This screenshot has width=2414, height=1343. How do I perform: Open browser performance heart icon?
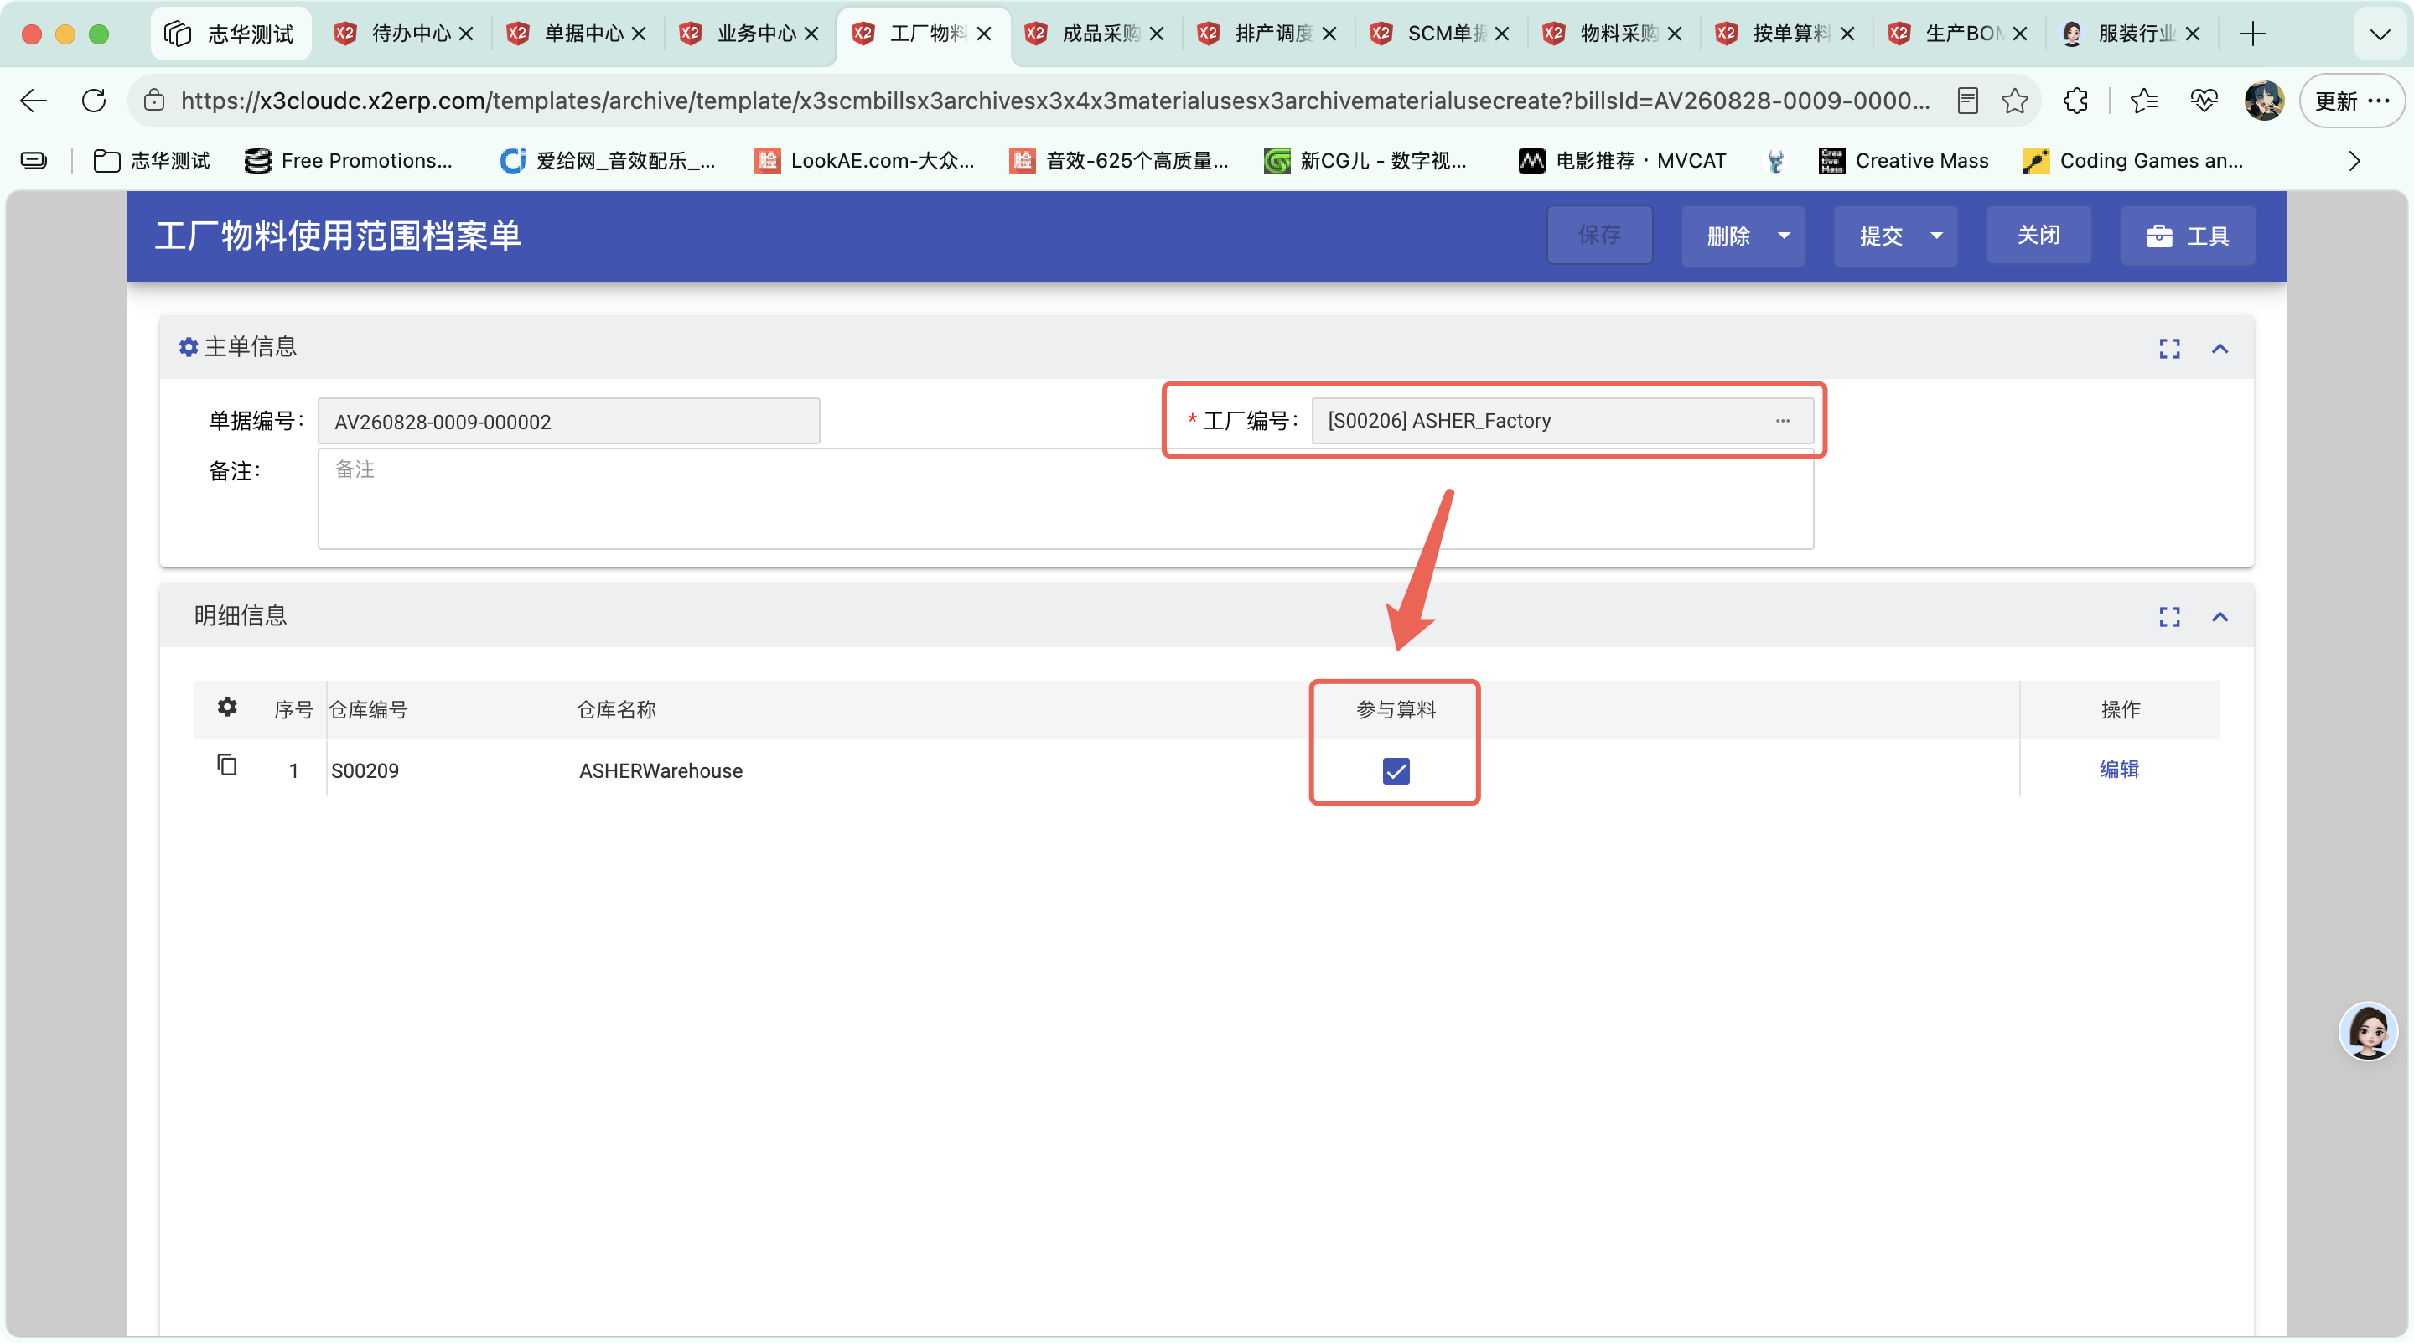[x=2203, y=101]
